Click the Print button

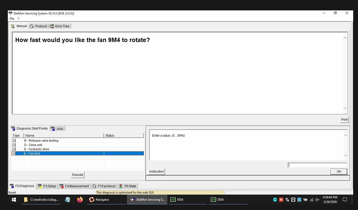344,120
